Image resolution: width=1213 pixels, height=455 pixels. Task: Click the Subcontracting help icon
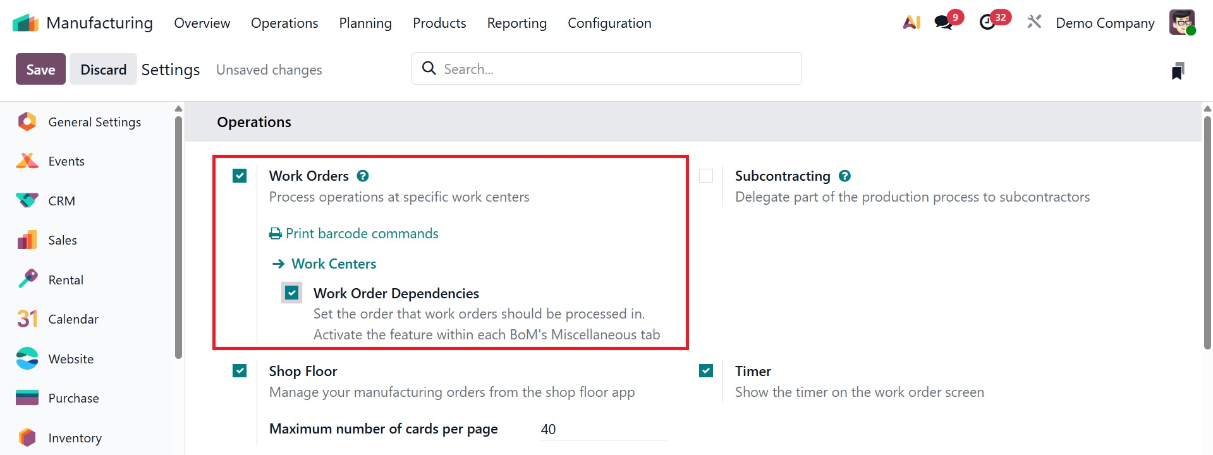click(844, 176)
